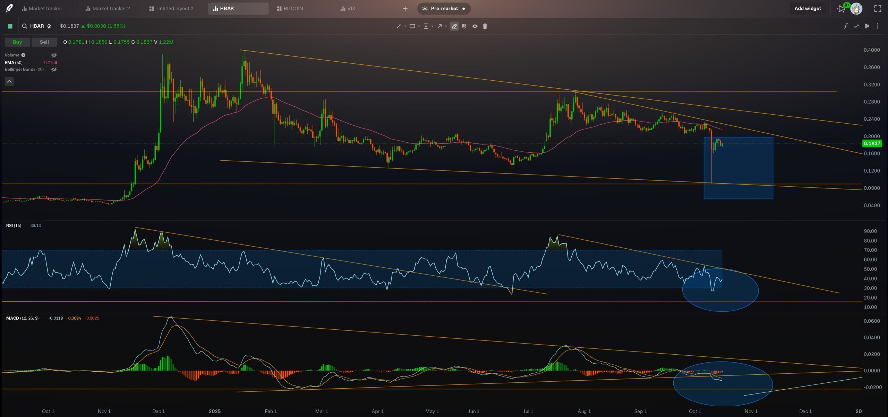This screenshot has height=417, width=888.
Task: Click the 0.1837 price label on axis
Action: click(873, 143)
